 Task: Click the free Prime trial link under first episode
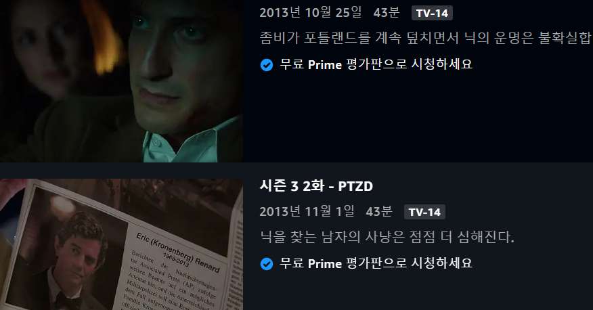(376, 65)
